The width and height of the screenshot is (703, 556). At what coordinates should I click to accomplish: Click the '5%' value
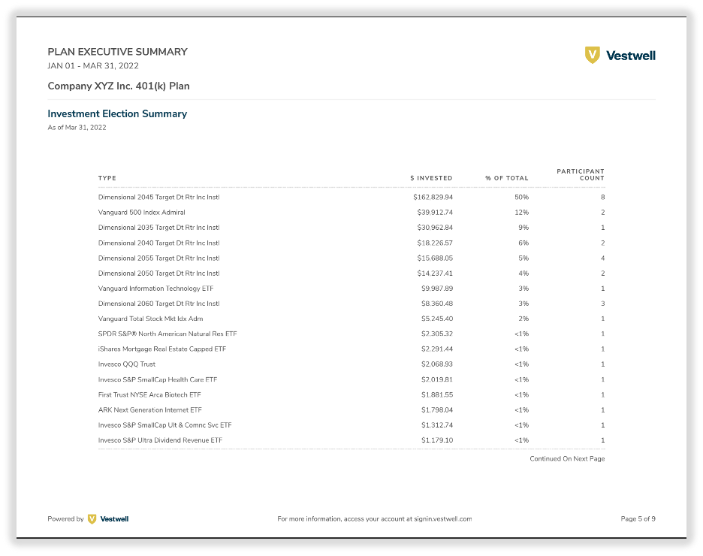[x=523, y=258]
